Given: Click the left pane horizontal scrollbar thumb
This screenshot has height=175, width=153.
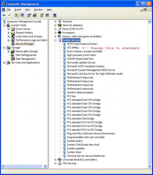Looking at the screenshot, I should tap(24, 166).
